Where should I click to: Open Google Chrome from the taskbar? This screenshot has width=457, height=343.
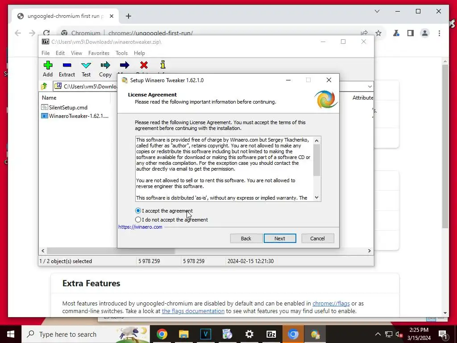tap(162, 334)
